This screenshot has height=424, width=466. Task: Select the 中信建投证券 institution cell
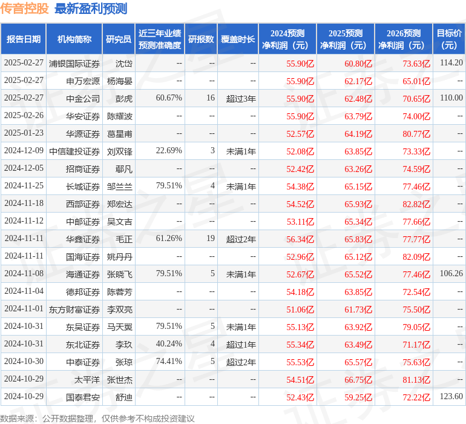74,151
